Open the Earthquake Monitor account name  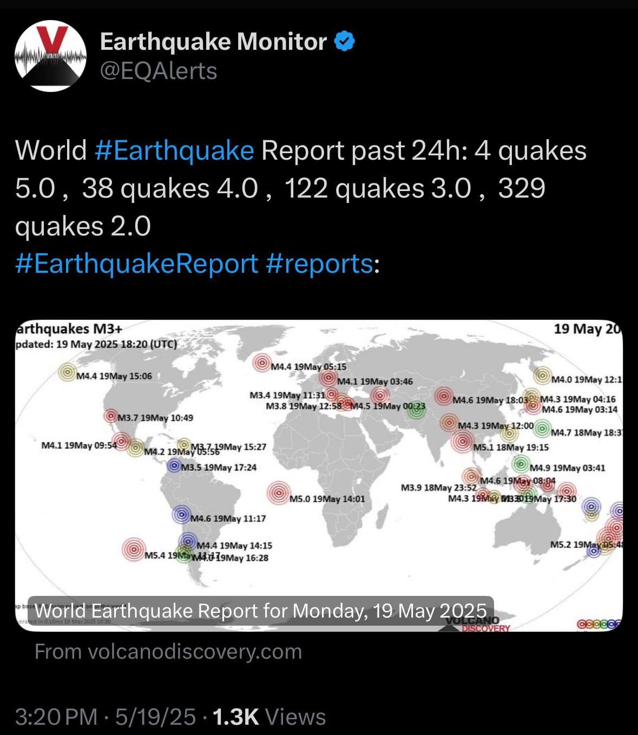[213, 42]
